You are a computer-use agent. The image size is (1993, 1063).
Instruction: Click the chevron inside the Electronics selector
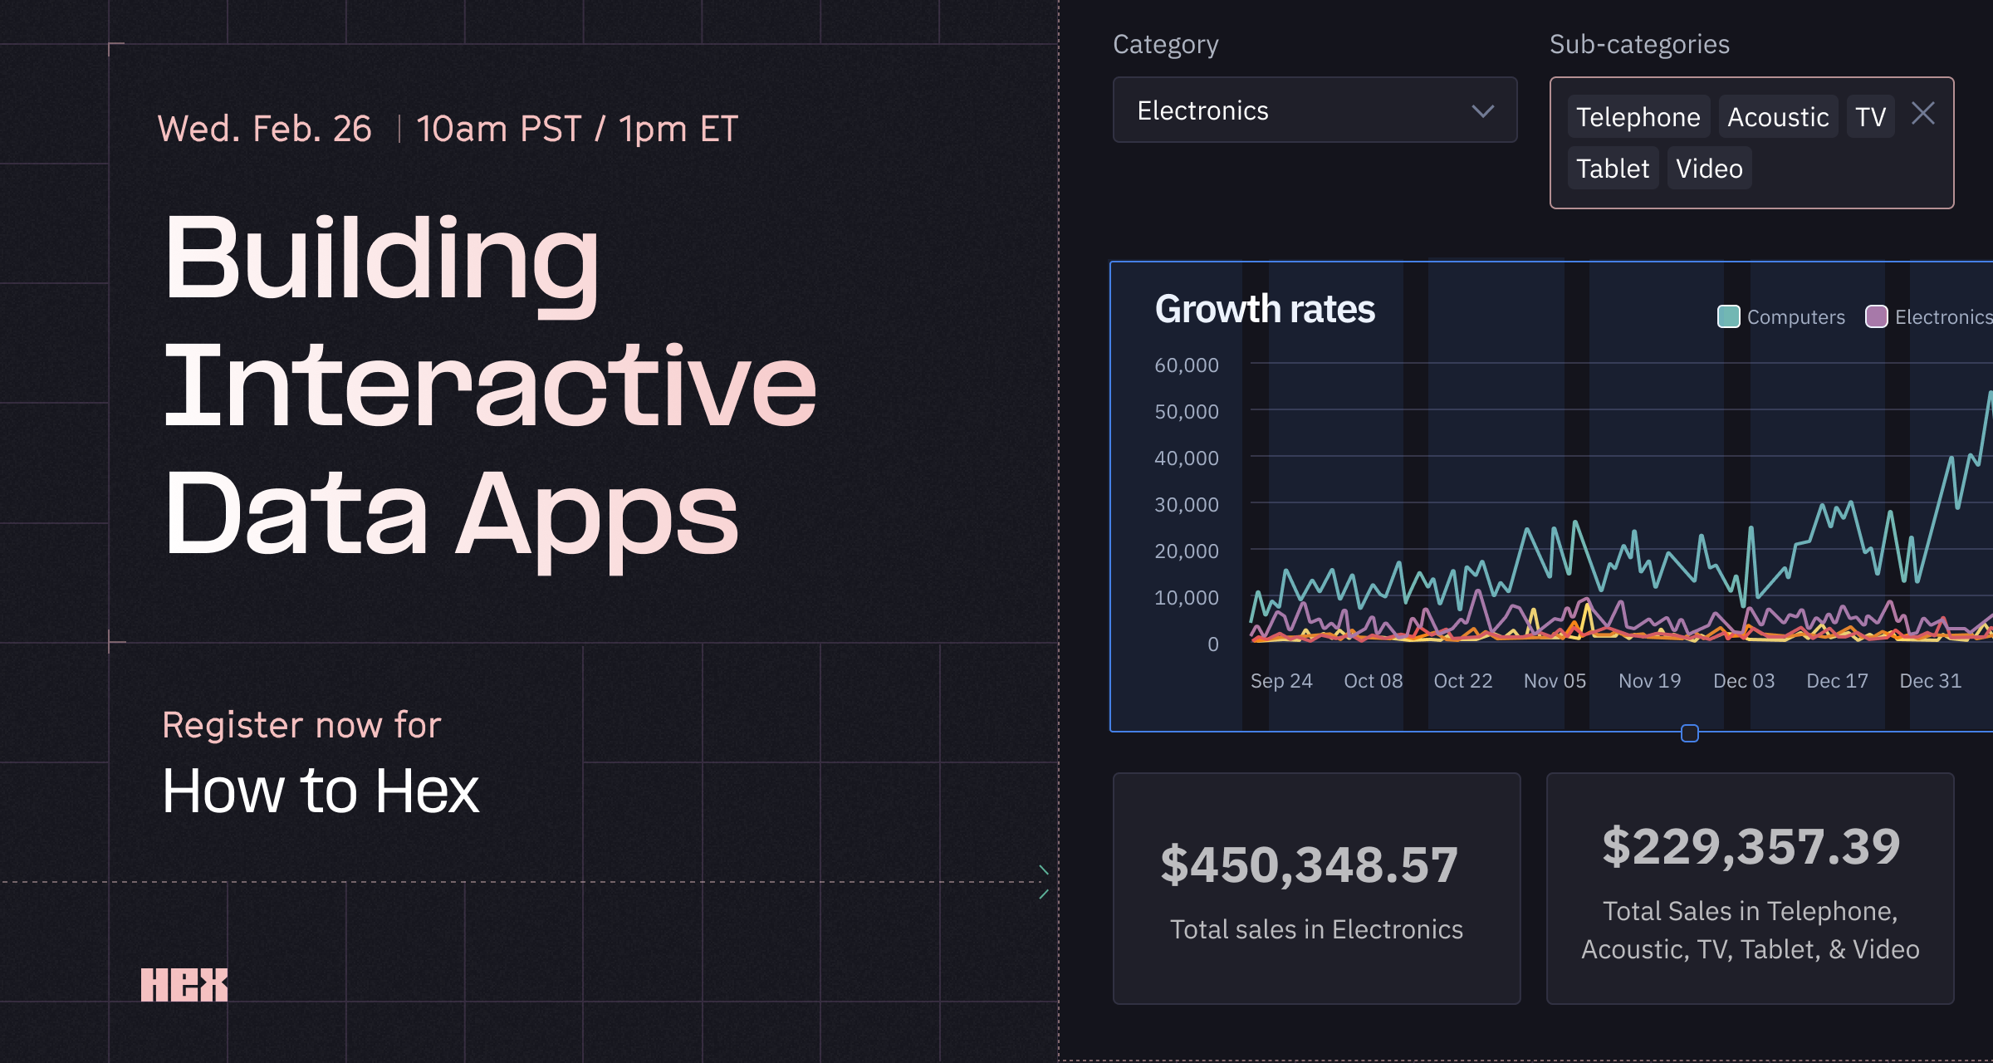point(1484,110)
